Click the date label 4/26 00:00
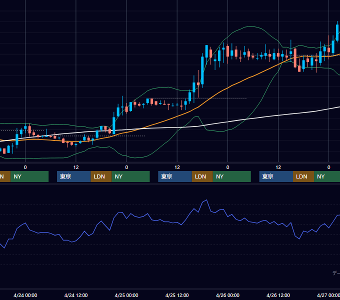 pyautogui.click(x=227, y=295)
